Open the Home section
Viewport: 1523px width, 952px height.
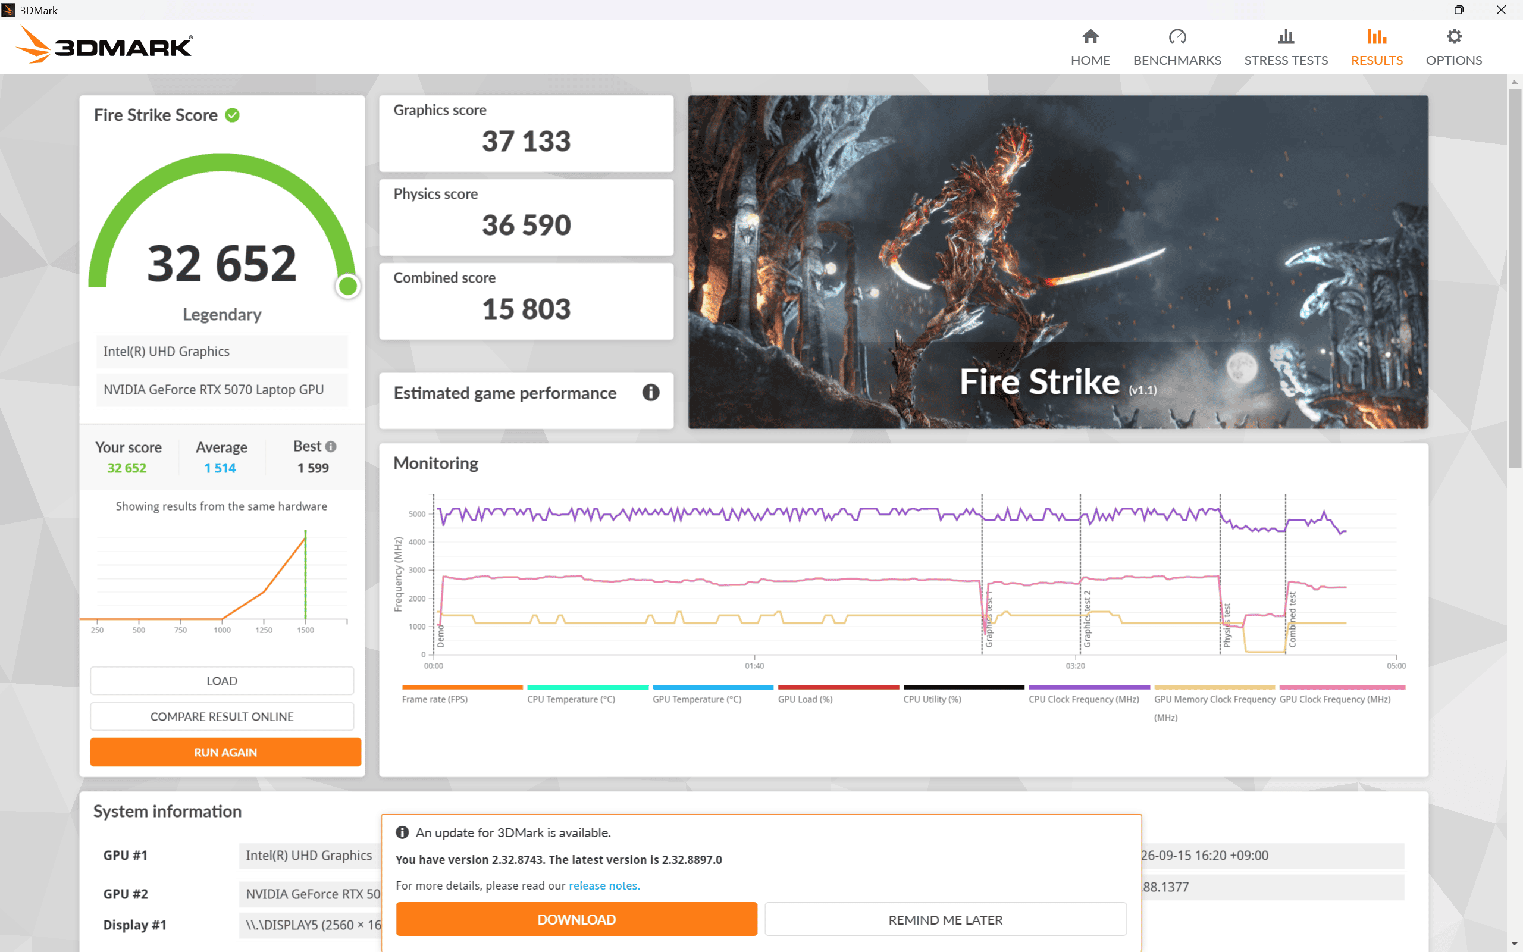[1090, 47]
